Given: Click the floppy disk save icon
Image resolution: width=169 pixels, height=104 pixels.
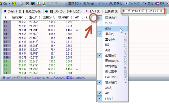Looking at the screenshot, I should click(x=33, y=3).
